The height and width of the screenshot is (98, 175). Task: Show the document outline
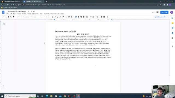click(4, 24)
